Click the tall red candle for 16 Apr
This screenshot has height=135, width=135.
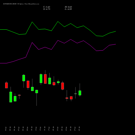pyautogui.click(x=45, y=79)
